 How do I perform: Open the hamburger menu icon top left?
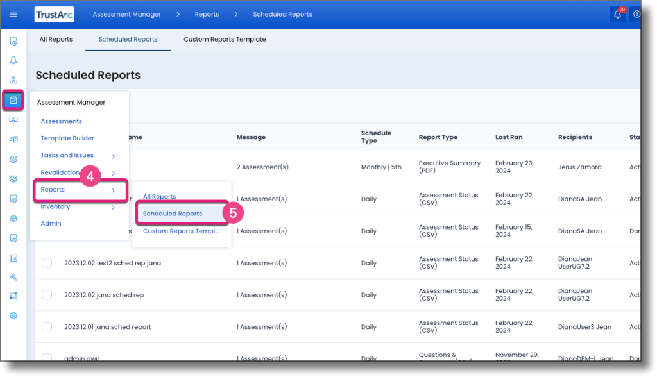[13, 14]
